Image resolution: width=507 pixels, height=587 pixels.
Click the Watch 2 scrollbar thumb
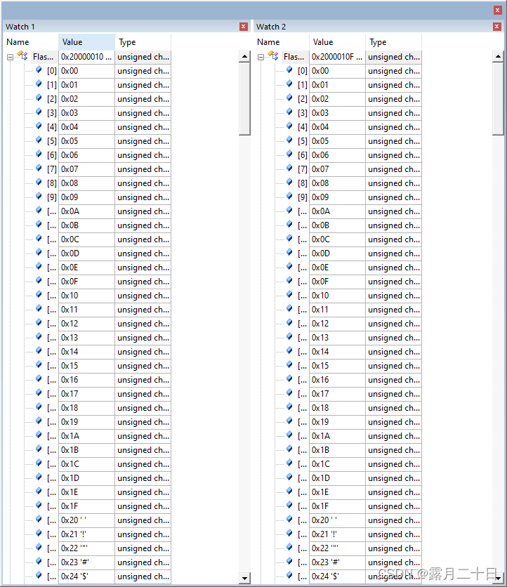pyautogui.click(x=498, y=99)
